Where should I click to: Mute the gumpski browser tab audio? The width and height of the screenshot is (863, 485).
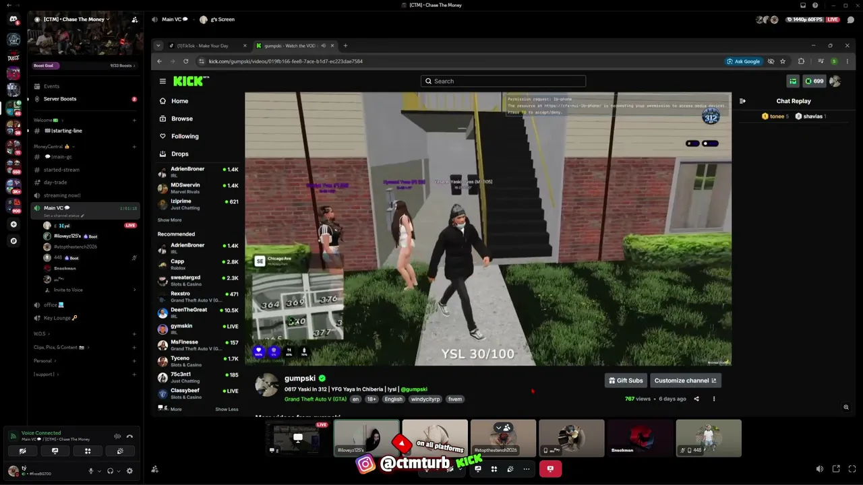pos(323,46)
